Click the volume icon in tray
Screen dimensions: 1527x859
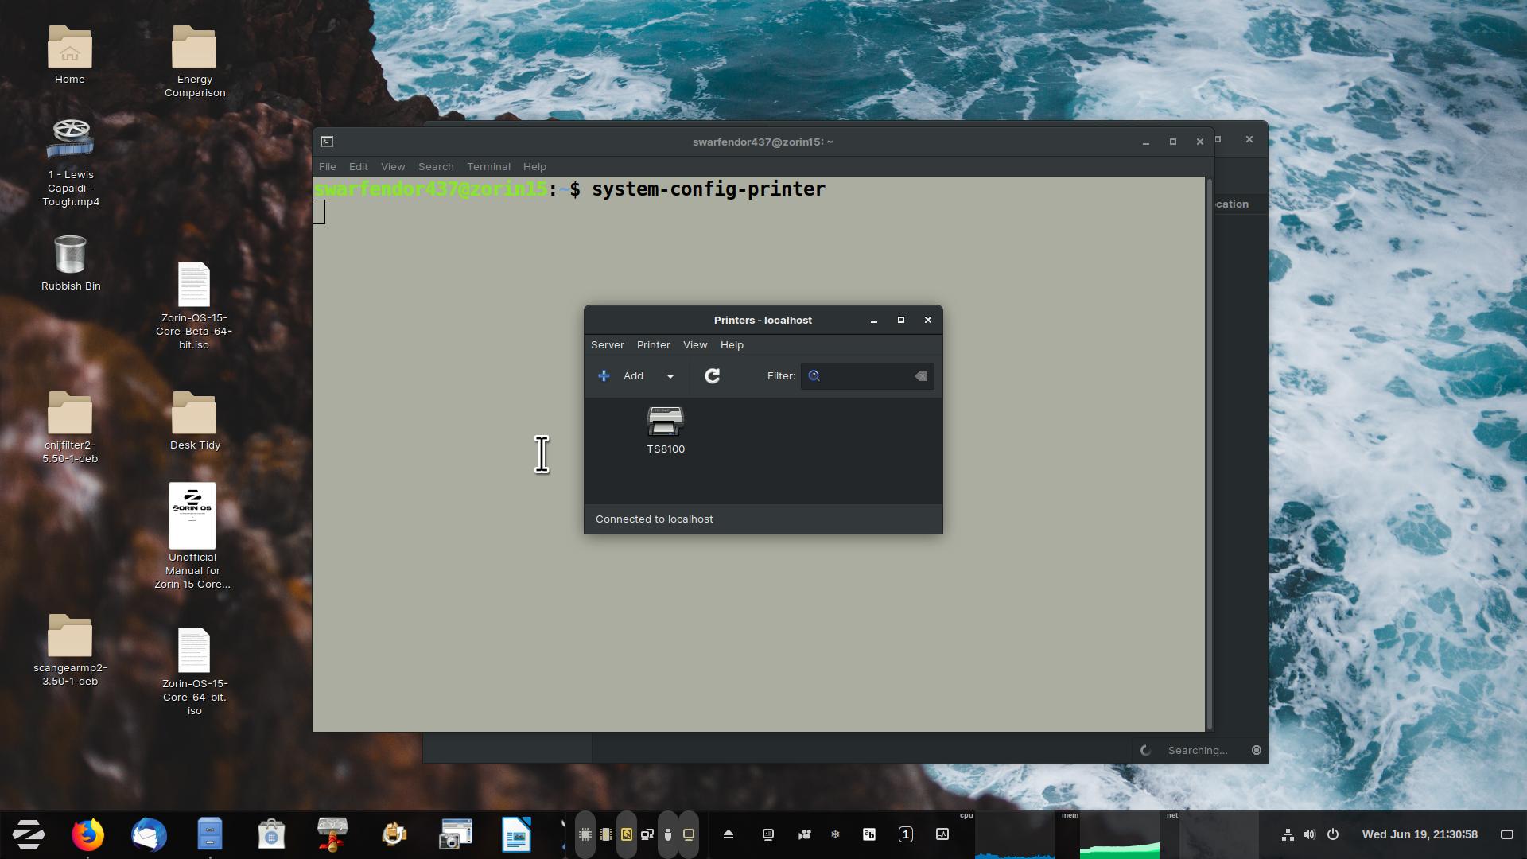(1310, 834)
